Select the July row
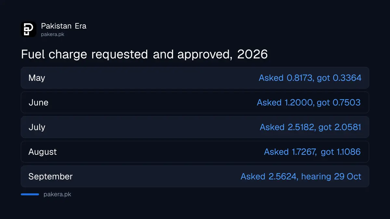390x219 pixels. pyautogui.click(x=195, y=127)
